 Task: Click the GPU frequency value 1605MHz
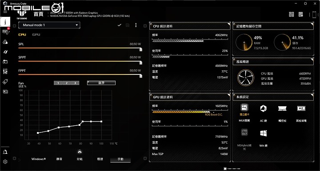click(x=221, y=106)
